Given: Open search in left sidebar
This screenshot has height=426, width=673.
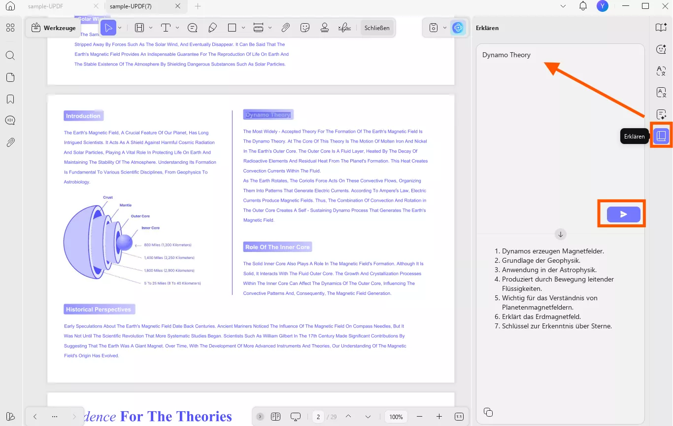Looking at the screenshot, I should click(10, 55).
